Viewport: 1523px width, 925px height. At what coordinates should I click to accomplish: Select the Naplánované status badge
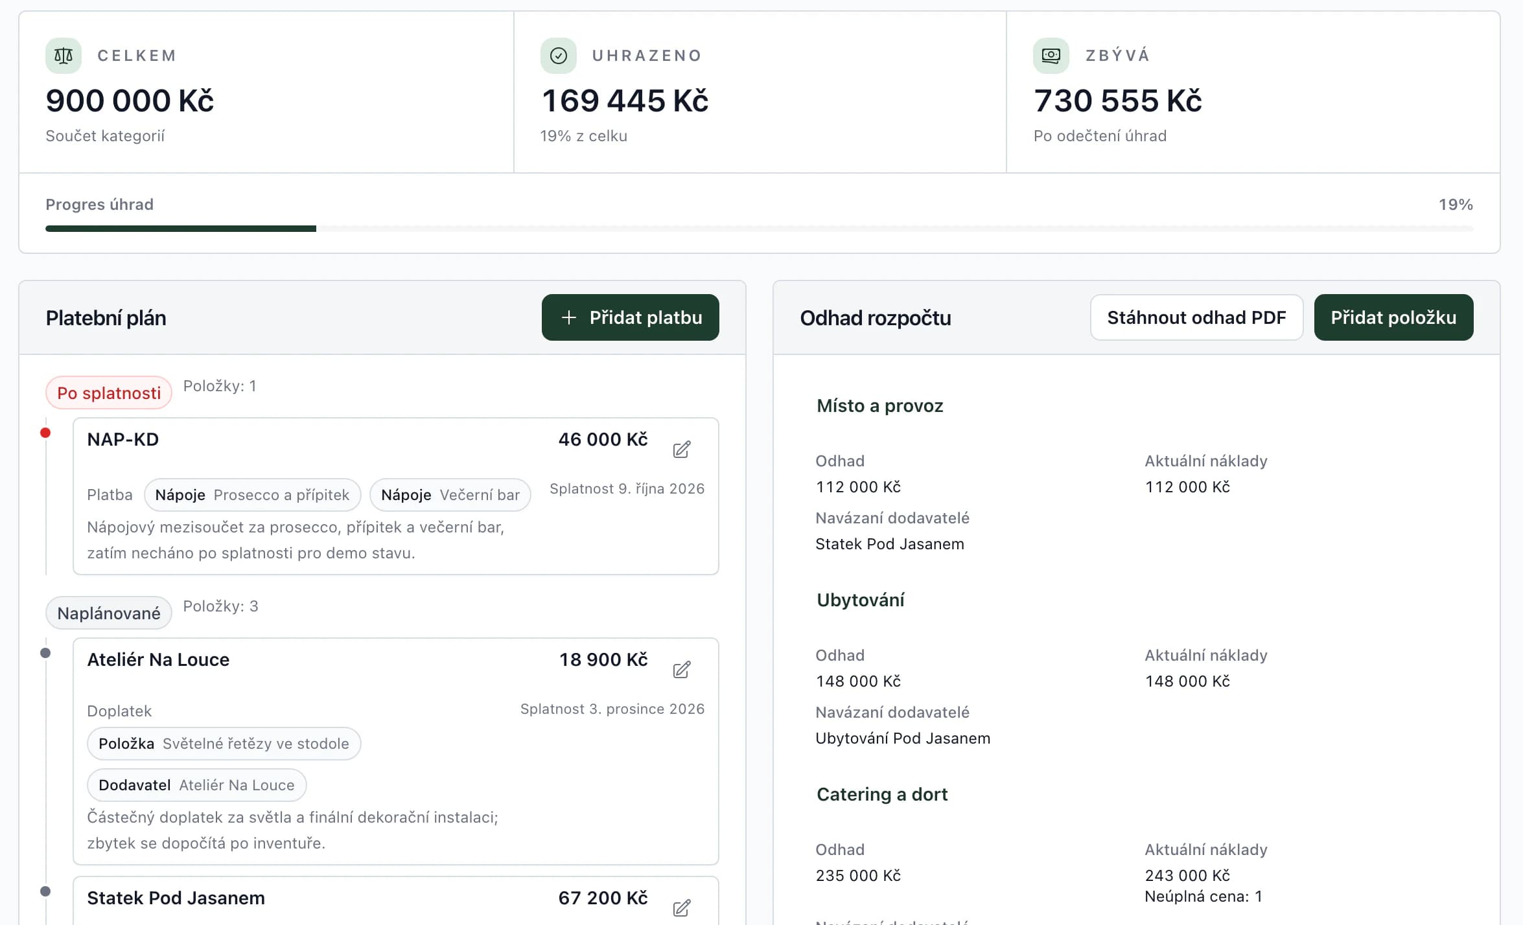(109, 613)
